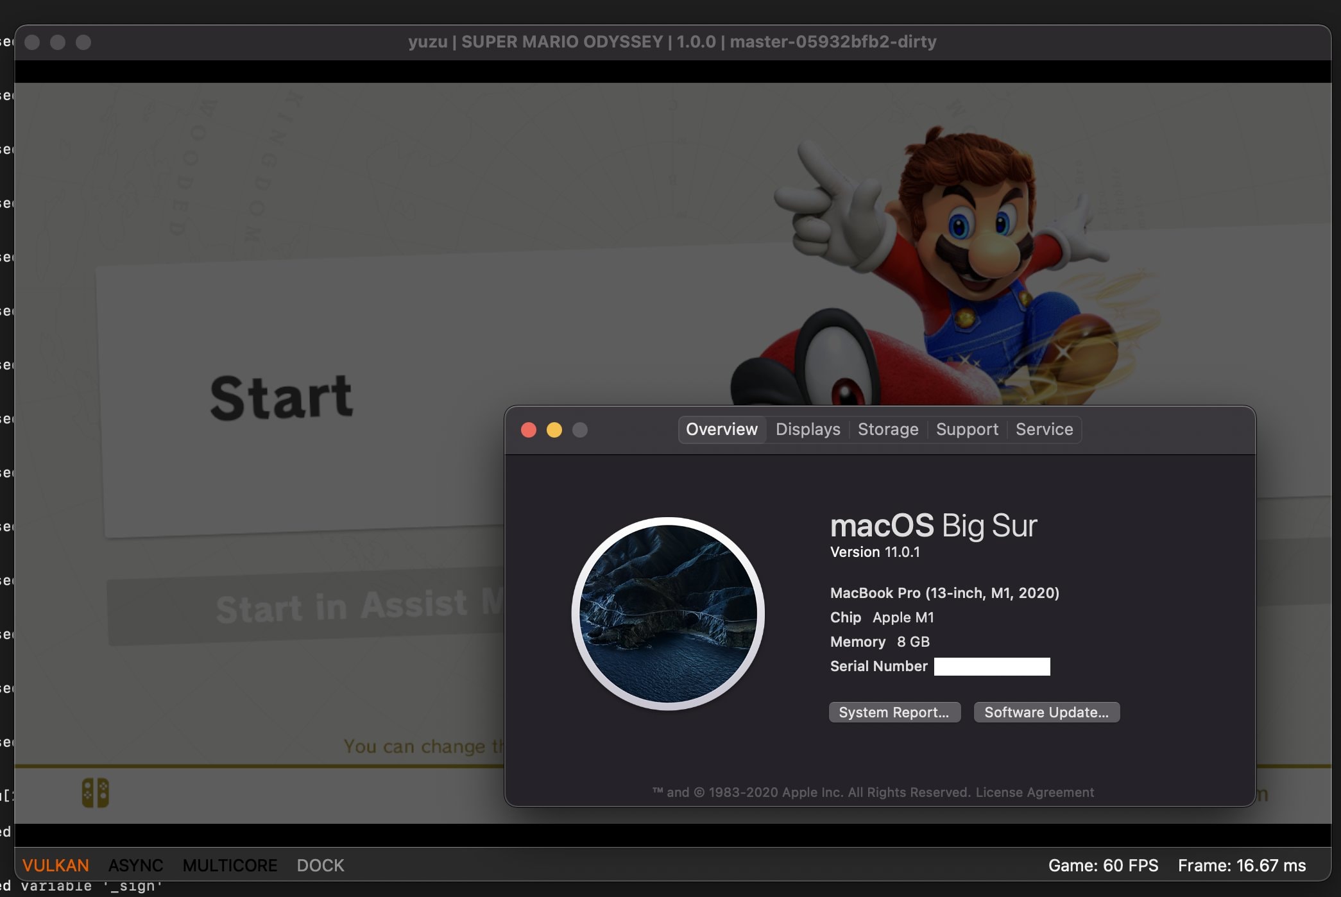Select the Support tab
This screenshot has height=897, width=1341.
coord(967,429)
